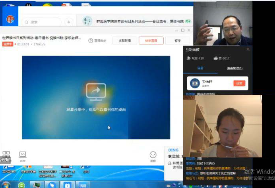The height and width of the screenshot is (188, 275).
Task: Click 韦怡轩's round avatar
Action: (x=195, y=83)
